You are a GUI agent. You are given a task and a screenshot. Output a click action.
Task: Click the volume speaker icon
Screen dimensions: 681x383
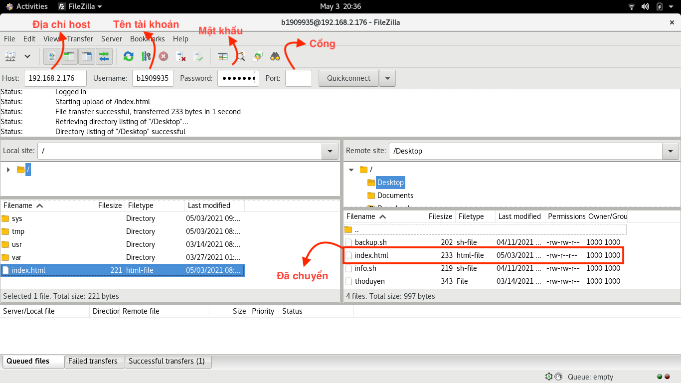(x=645, y=6)
